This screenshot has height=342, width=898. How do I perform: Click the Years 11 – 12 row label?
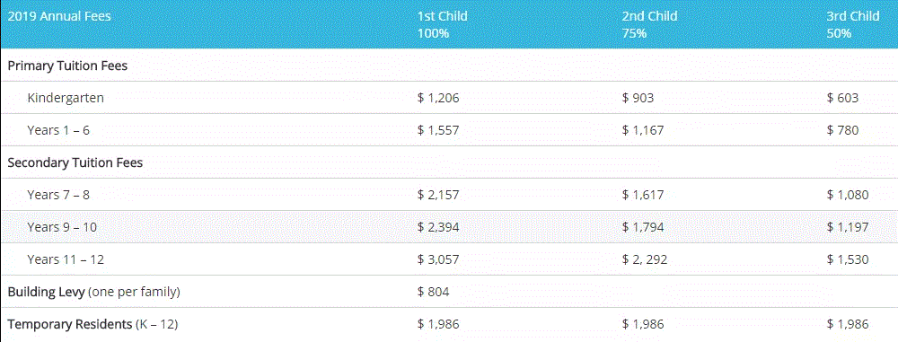tap(66, 259)
